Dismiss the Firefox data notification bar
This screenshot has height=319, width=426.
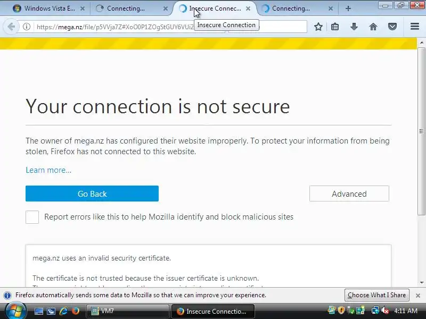(418, 296)
